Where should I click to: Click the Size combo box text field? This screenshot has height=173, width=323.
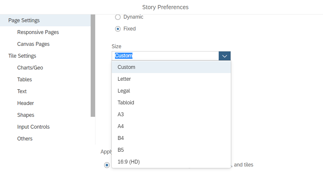(x=165, y=56)
